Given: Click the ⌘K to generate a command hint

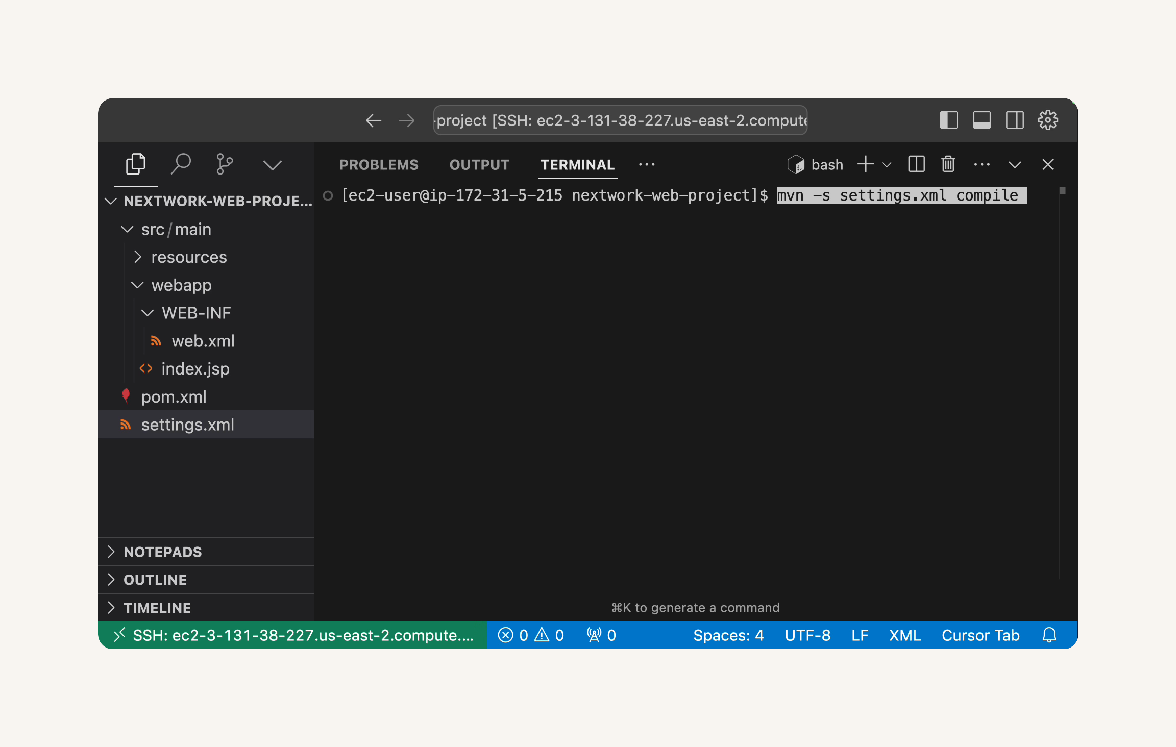Looking at the screenshot, I should tap(695, 608).
